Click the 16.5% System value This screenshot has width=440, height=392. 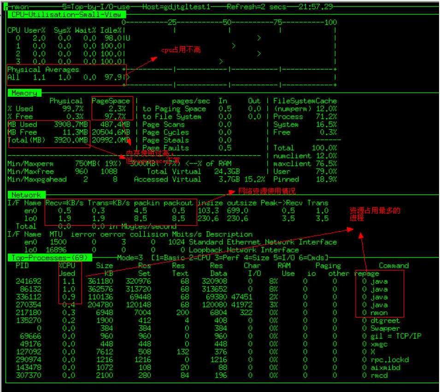(x=326, y=124)
